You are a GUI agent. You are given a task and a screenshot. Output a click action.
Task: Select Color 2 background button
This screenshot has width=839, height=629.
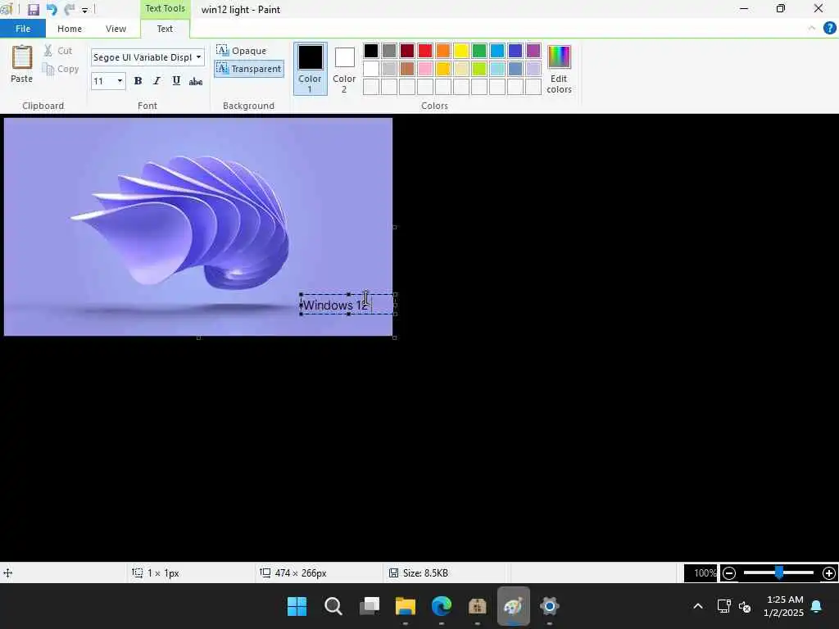[344, 69]
